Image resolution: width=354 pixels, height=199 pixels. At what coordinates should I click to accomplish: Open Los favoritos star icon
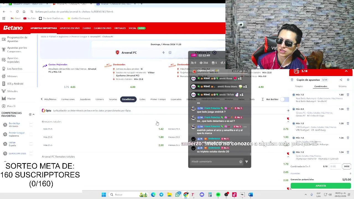point(4,69)
